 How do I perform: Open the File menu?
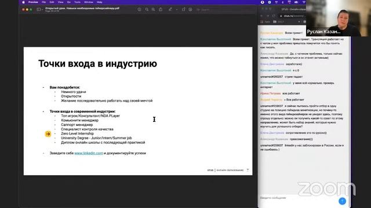44,2
